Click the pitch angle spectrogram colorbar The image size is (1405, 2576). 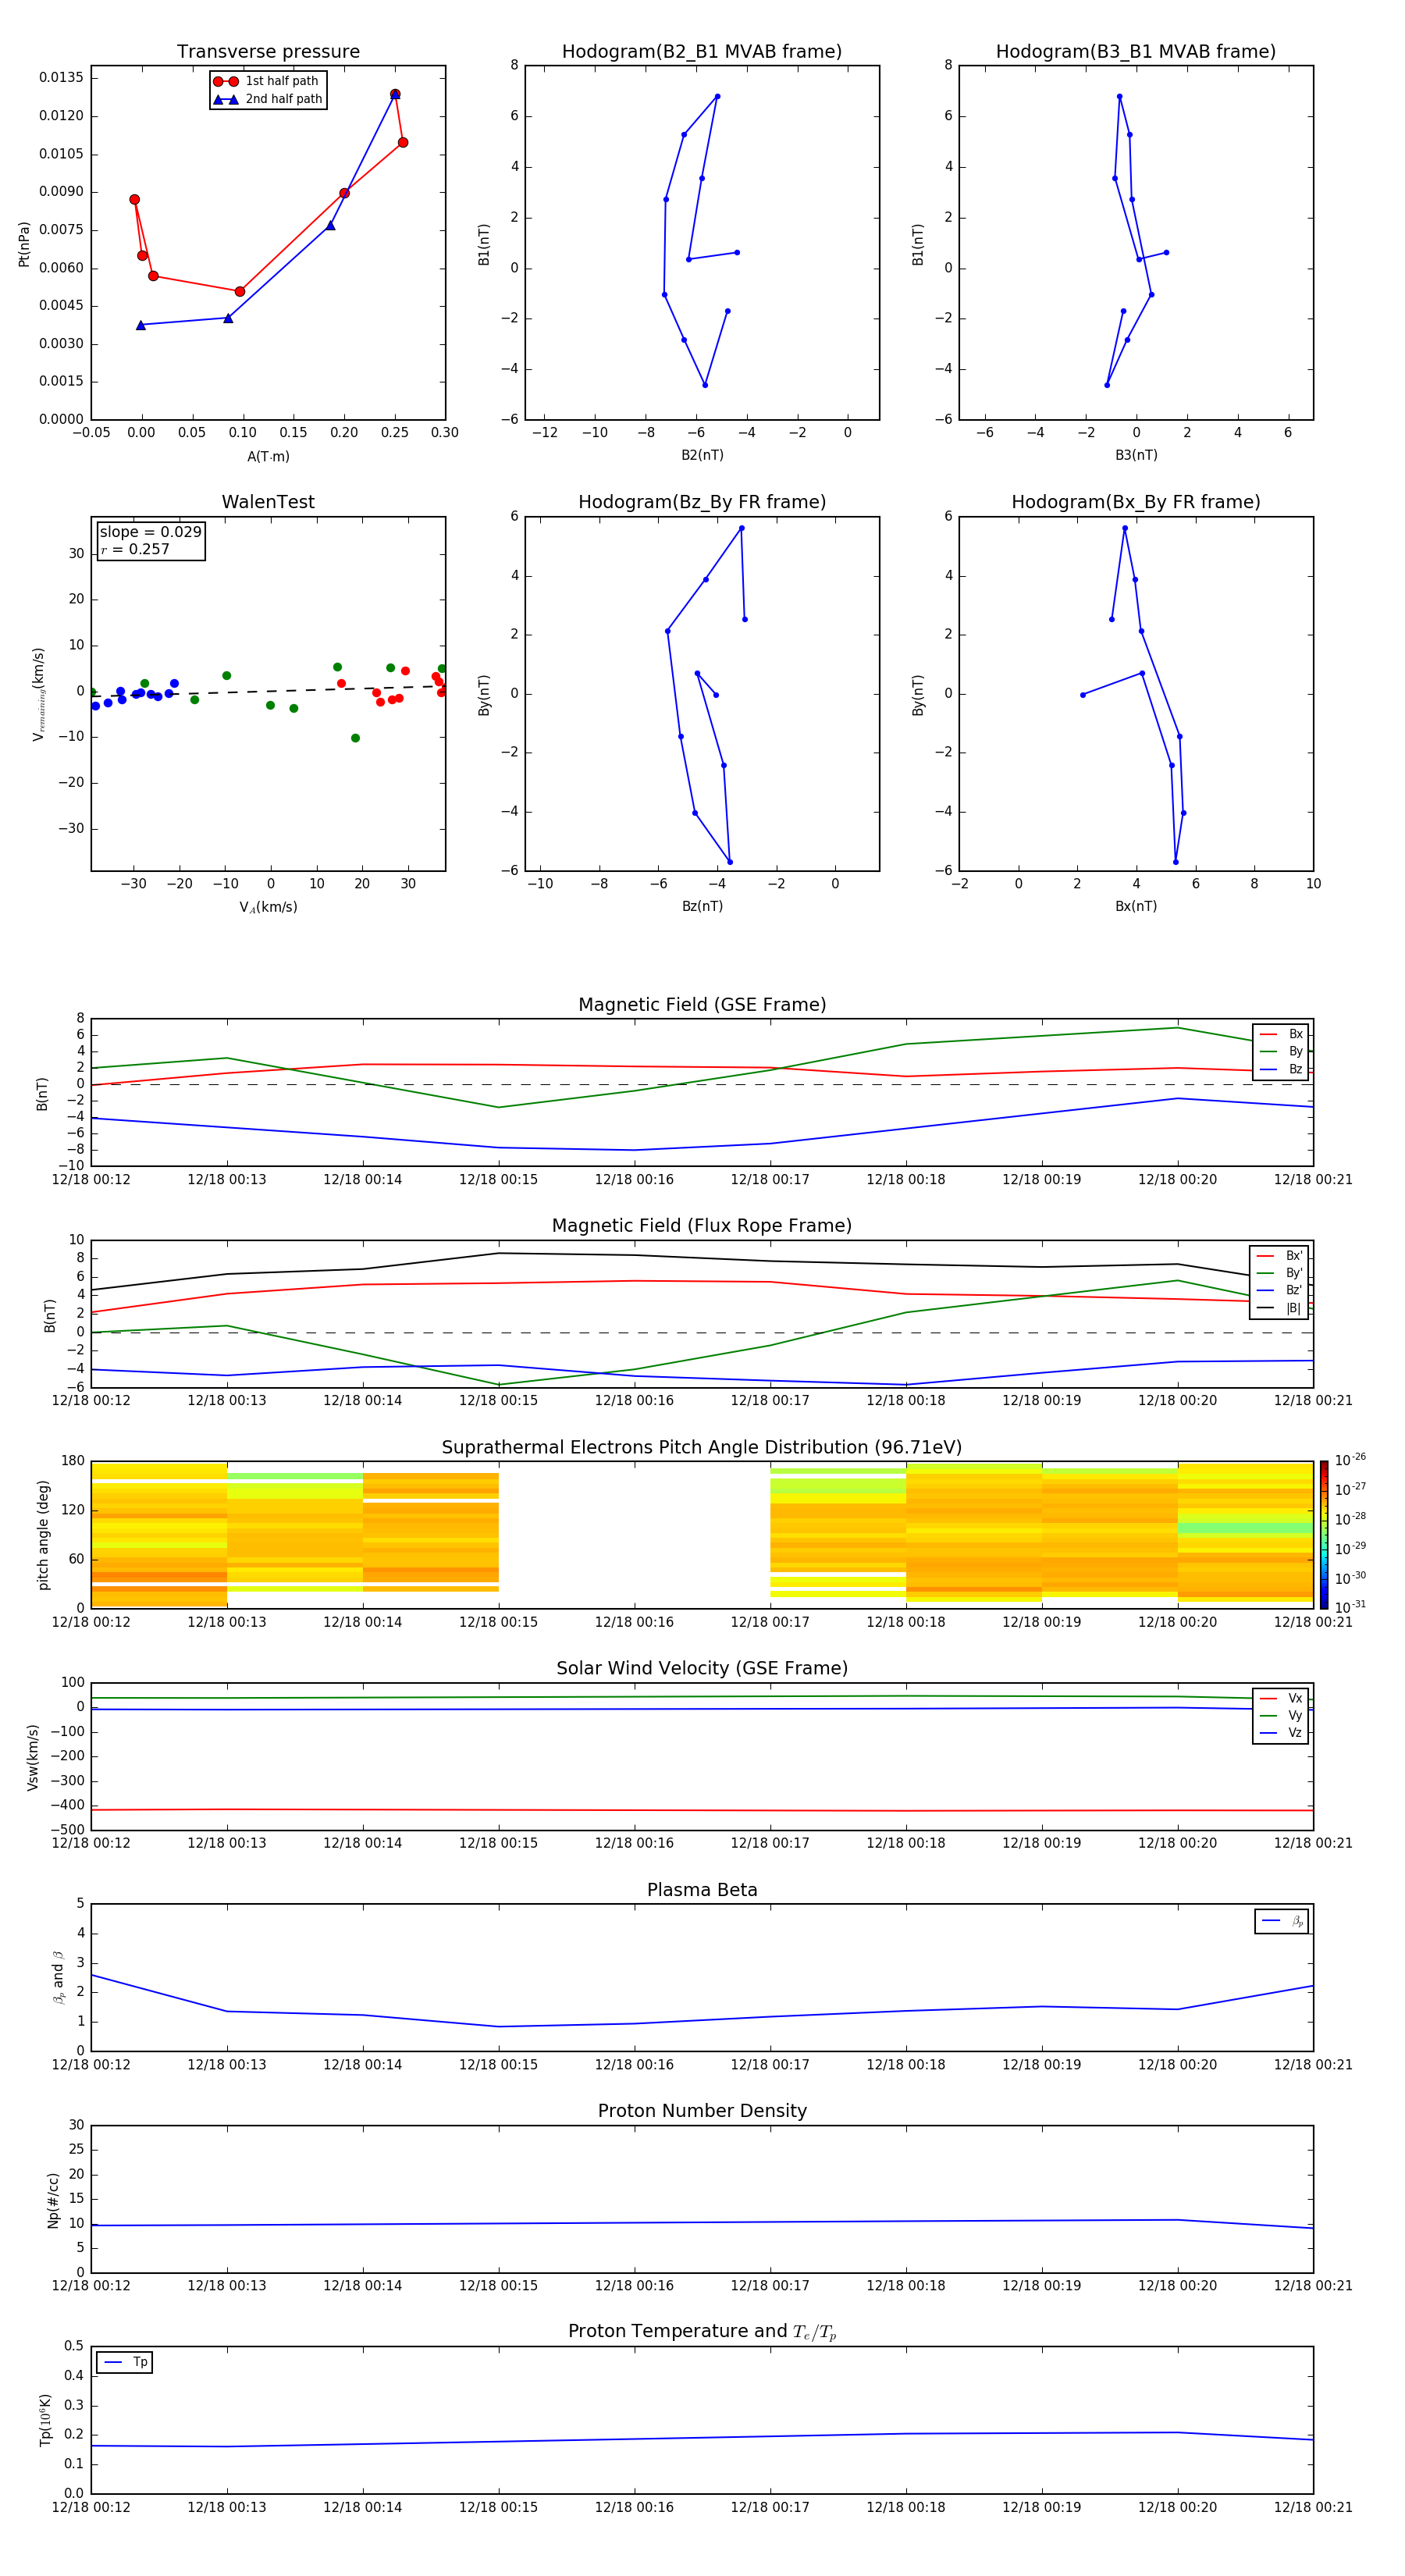pos(1324,1534)
